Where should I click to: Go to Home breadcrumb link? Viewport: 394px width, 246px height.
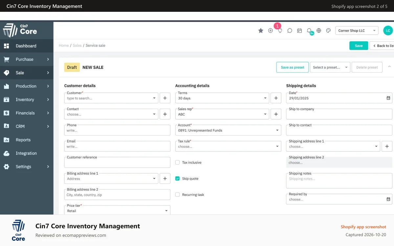tap(64, 46)
